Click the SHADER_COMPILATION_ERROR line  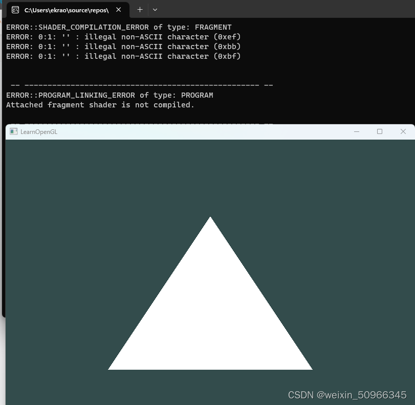(x=118, y=27)
